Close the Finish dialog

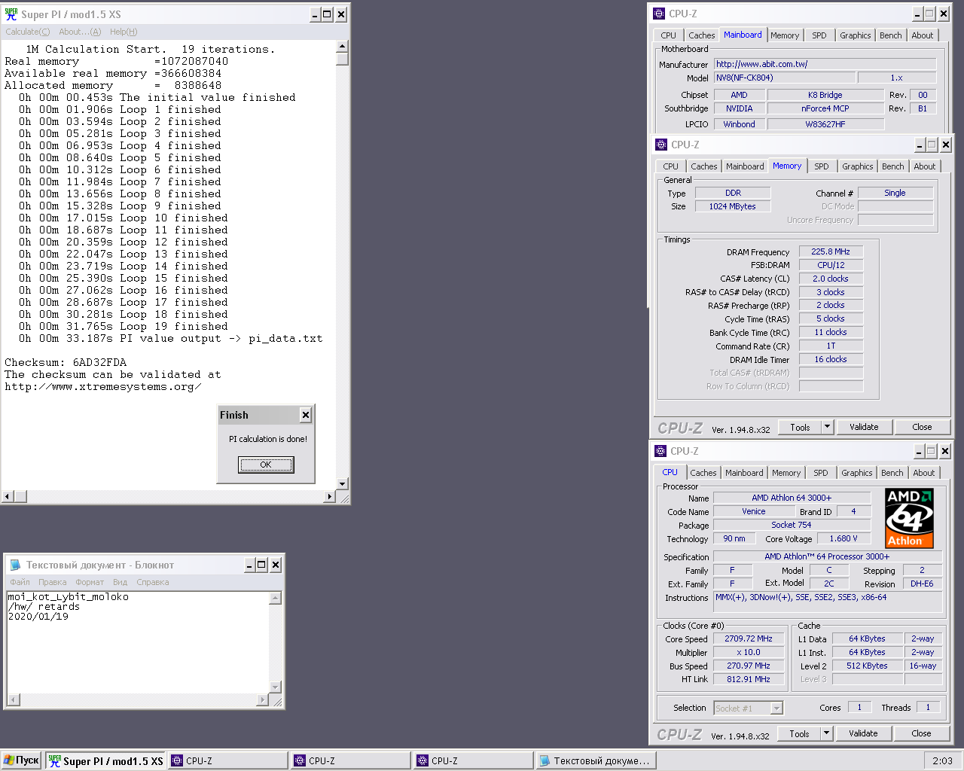click(306, 415)
